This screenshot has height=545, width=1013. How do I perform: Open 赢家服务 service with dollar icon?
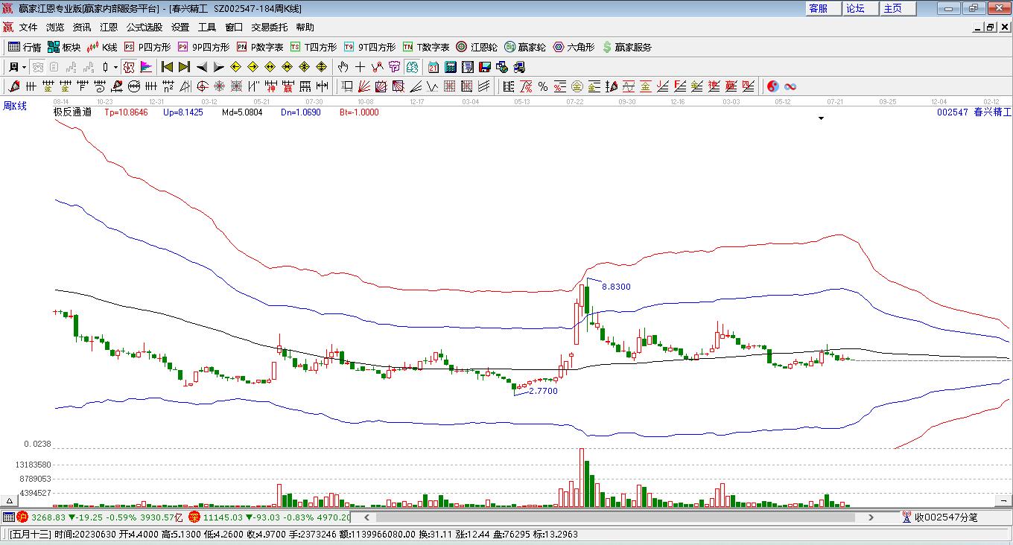click(x=626, y=47)
